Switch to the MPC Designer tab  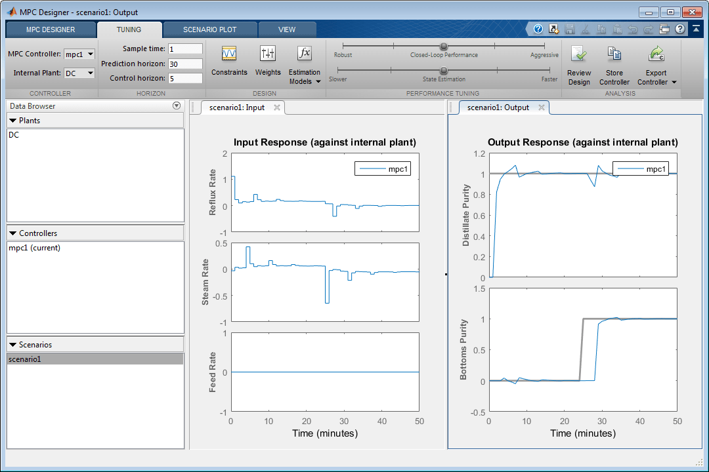(51, 29)
